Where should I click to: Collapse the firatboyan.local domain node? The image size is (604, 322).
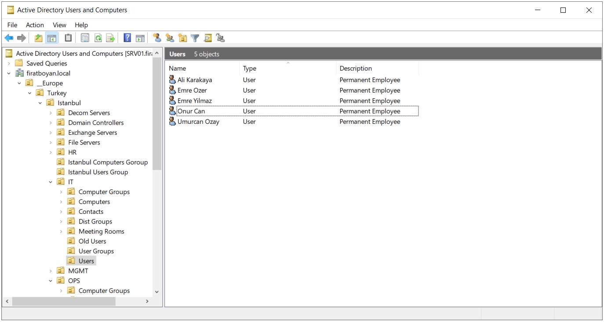click(x=9, y=73)
